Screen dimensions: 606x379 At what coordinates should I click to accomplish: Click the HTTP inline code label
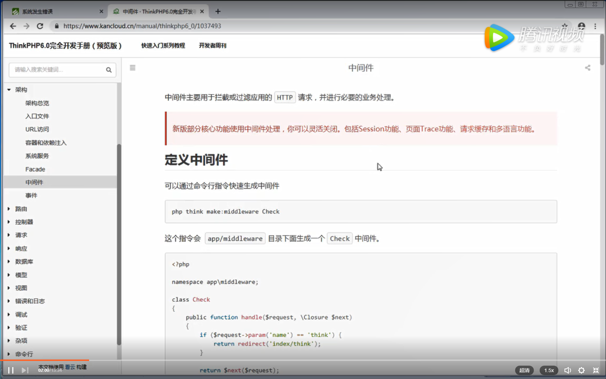pyautogui.click(x=285, y=97)
